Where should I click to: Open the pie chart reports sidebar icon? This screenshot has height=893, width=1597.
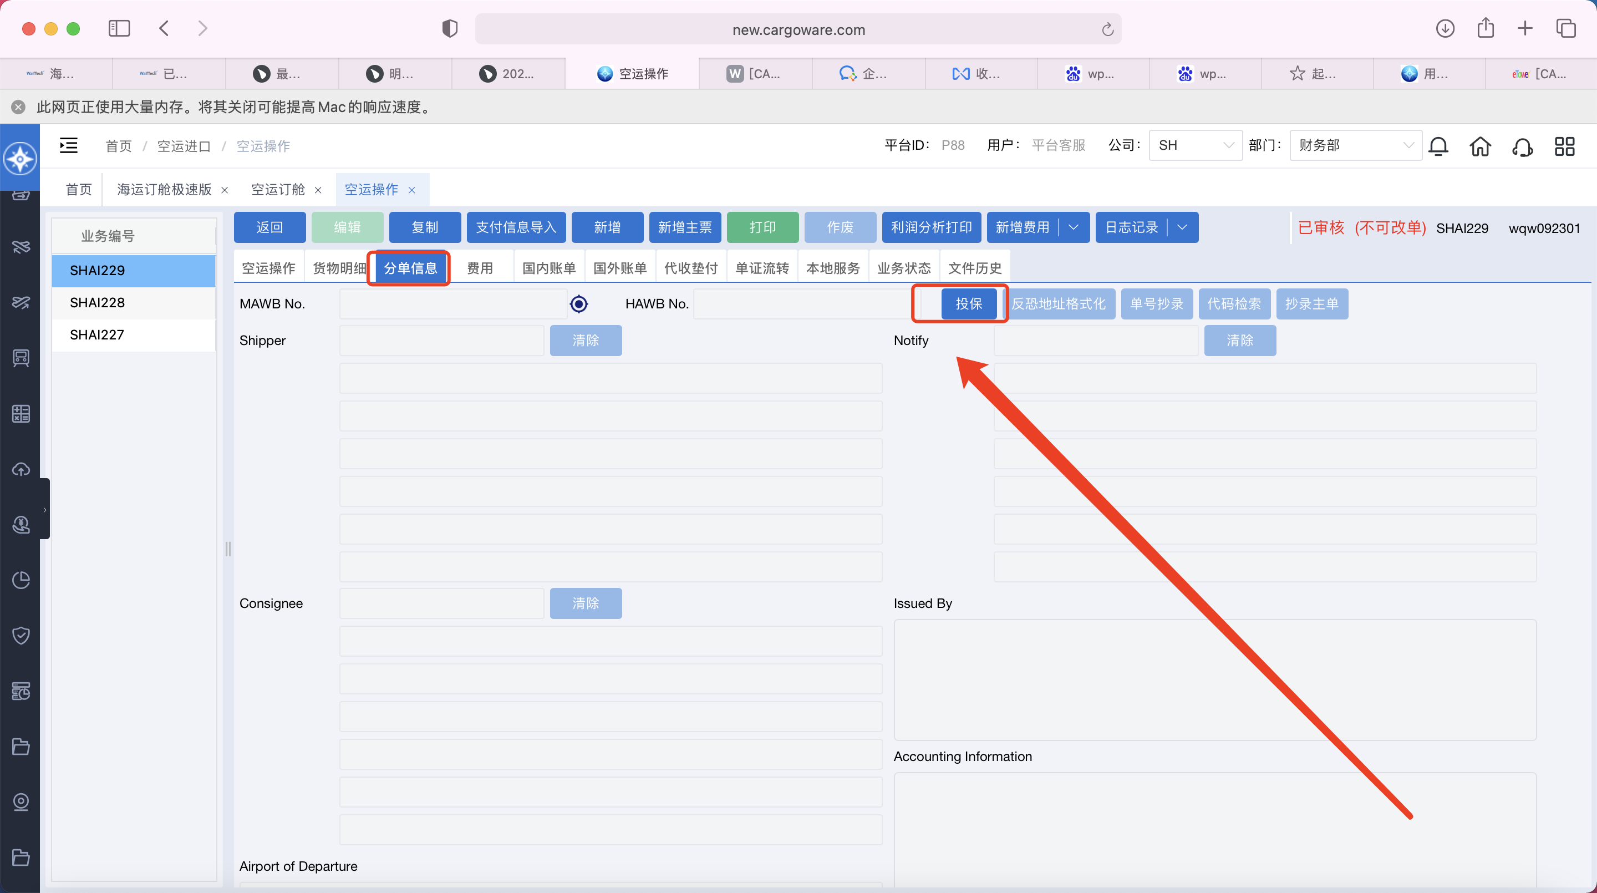(x=21, y=580)
